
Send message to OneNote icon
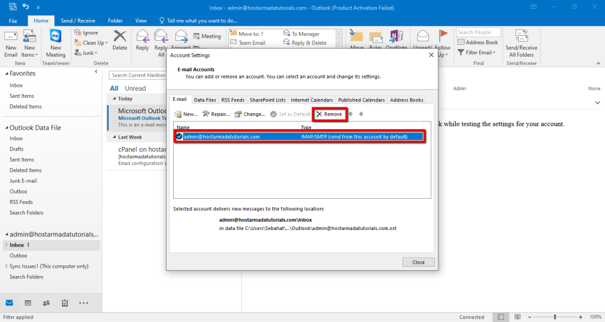click(396, 36)
